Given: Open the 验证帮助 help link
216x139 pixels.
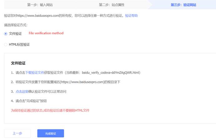Looking at the screenshot, I should point(131,15).
